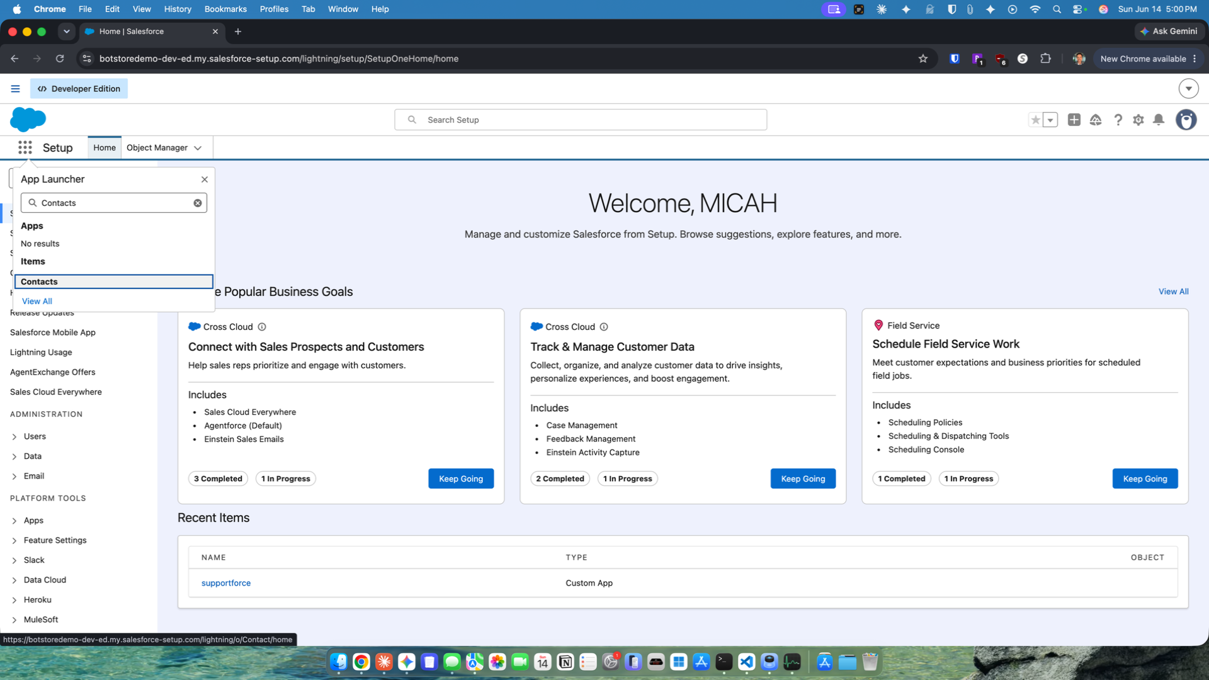Expand the Slack tree node

pyautogui.click(x=14, y=560)
